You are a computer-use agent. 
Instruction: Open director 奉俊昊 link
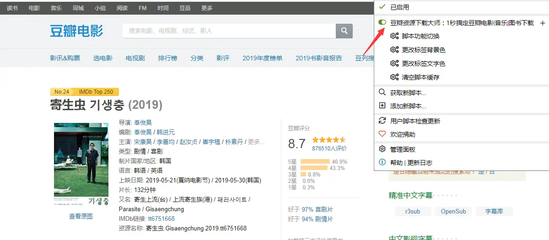coord(143,123)
